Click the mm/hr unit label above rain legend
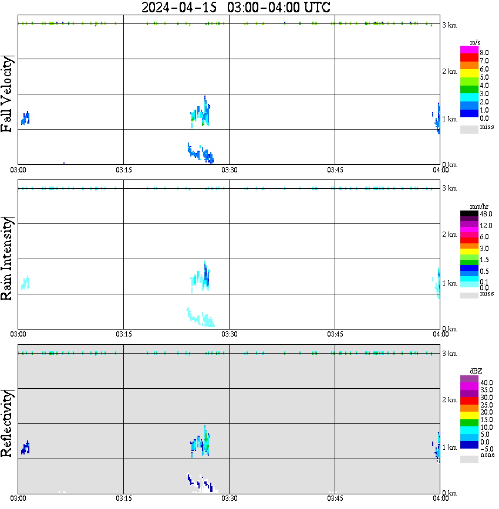 (479, 206)
